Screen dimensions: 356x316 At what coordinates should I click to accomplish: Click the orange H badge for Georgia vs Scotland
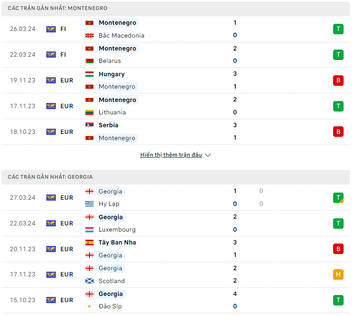pyautogui.click(x=338, y=275)
